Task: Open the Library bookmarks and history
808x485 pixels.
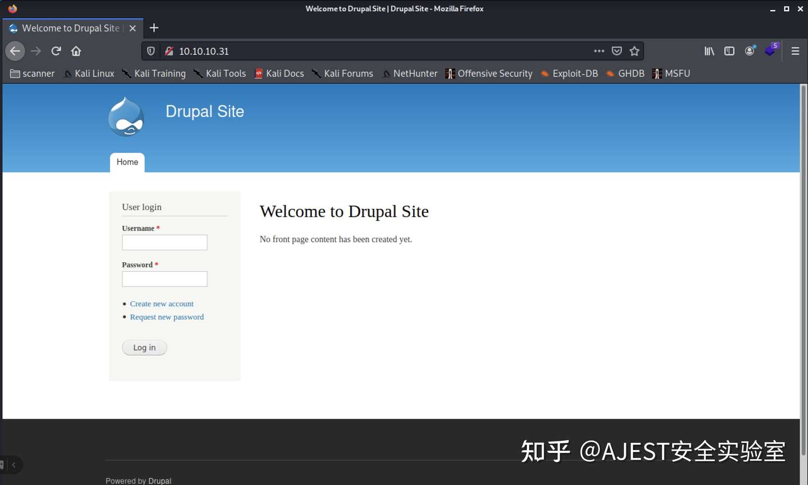Action: 709,51
